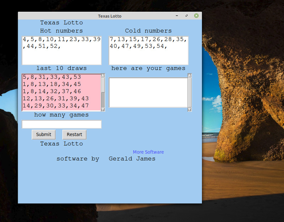284x222 pixels.
Task: Click the 'how many games' label
Action: [61, 115]
